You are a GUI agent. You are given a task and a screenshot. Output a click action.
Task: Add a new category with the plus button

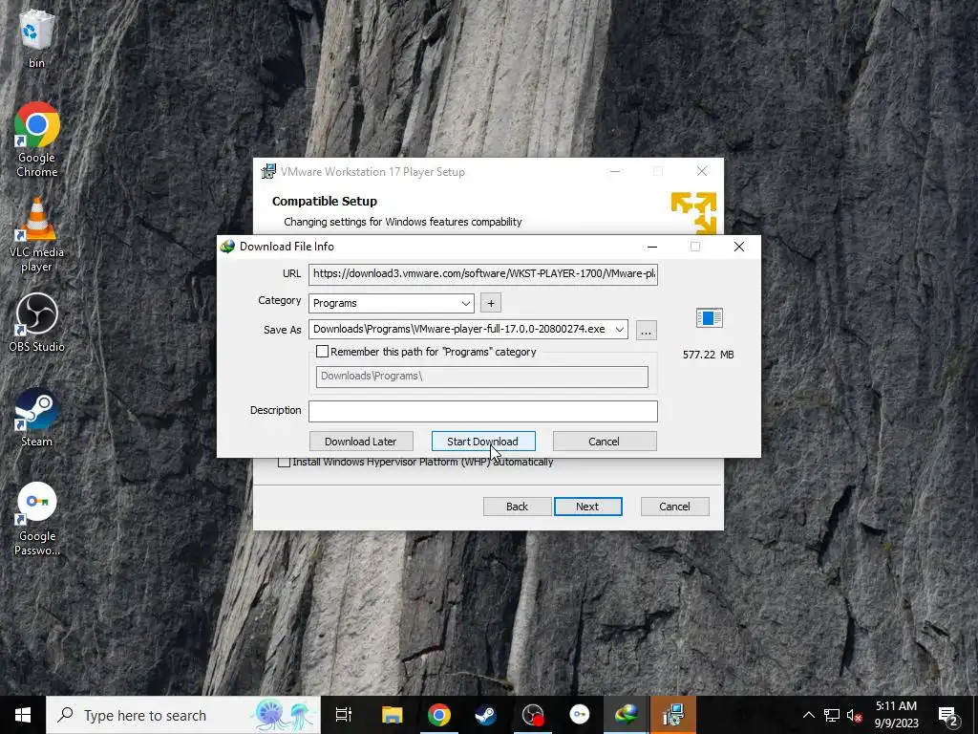[491, 303]
